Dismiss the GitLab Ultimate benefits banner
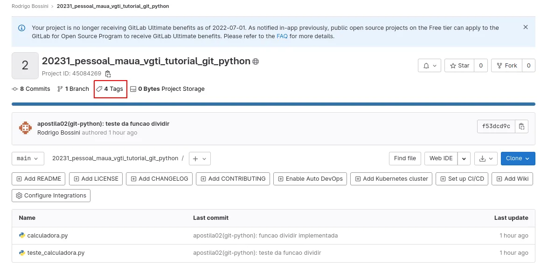Viewport: 541px width, 272px height. pos(526,27)
